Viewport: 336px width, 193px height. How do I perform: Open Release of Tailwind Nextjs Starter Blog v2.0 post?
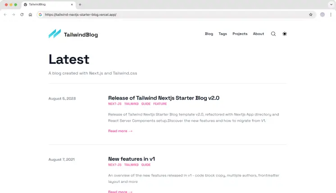(163, 98)
